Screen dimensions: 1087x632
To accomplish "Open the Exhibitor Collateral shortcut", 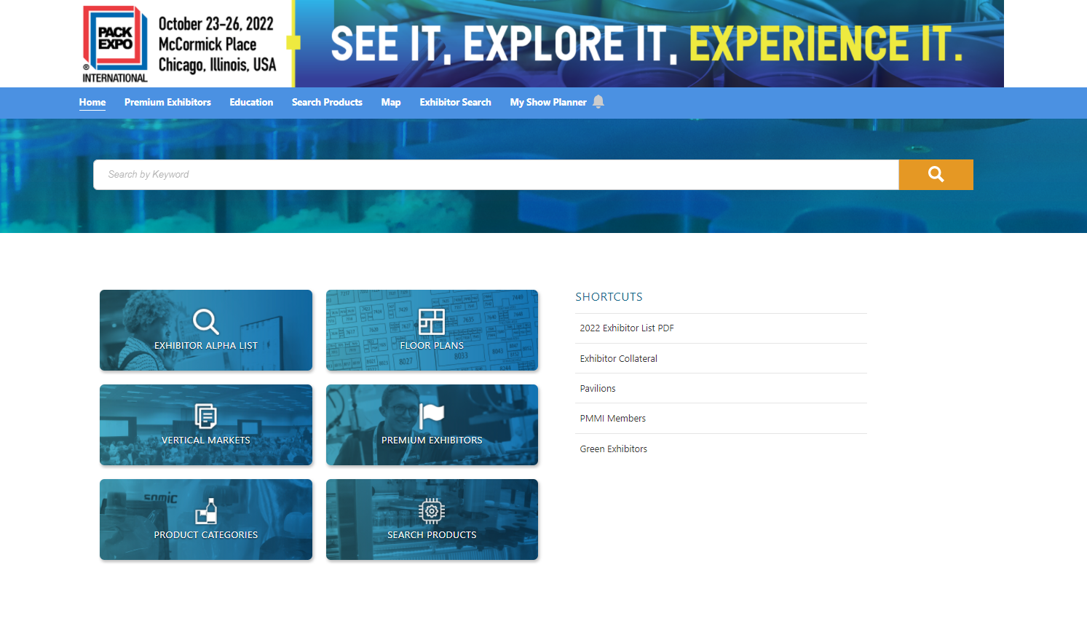I will tap(618, 358).
